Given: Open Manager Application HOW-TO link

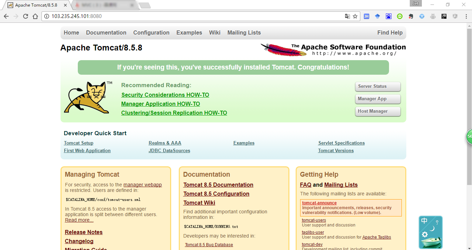Looking at the screenshot, I should click(x=160, y=104).
